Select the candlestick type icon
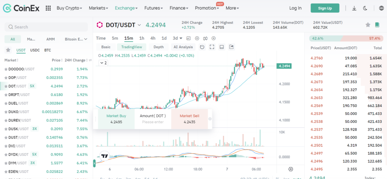387x179 pixels. point(205,38)
